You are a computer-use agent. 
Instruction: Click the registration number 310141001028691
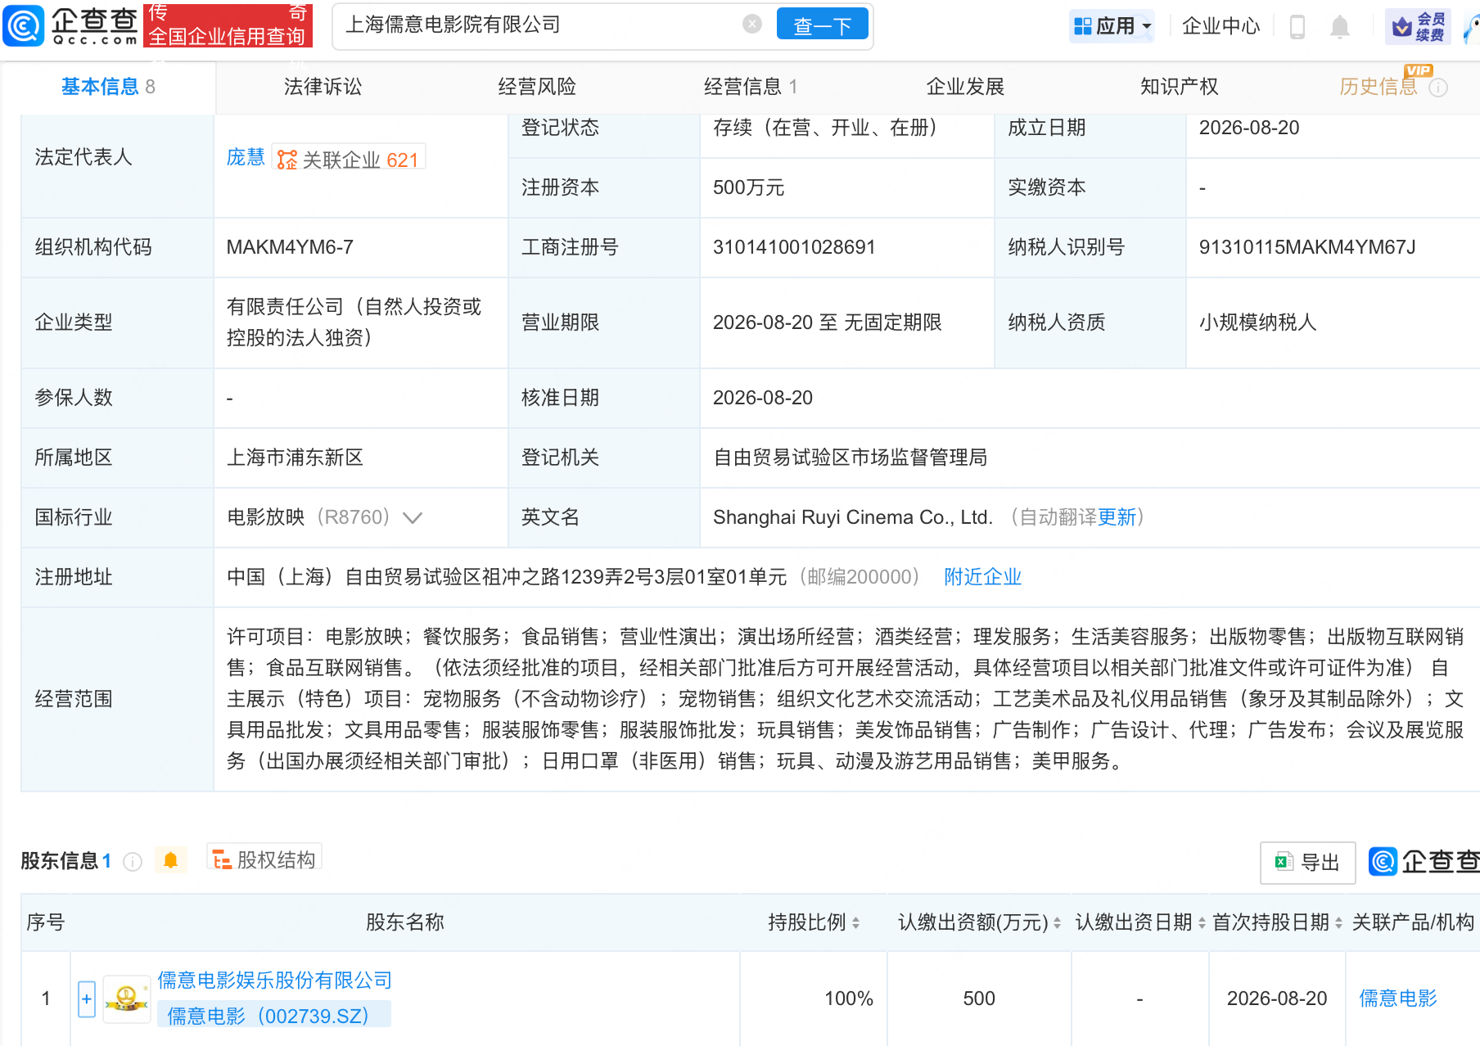click(794, 247)
